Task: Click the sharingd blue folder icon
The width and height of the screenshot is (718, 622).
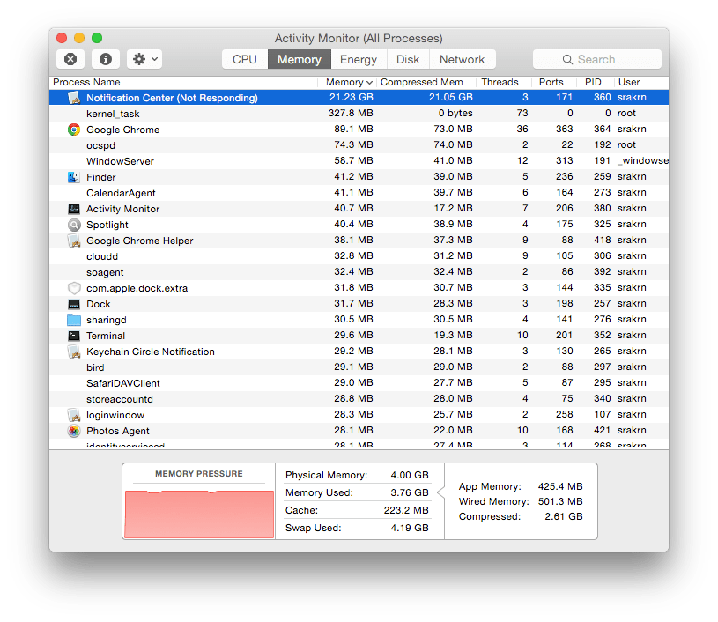Action: click(74, 320)
